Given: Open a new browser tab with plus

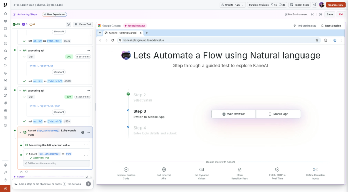Looking at the screenshot, I should point(147,33).
